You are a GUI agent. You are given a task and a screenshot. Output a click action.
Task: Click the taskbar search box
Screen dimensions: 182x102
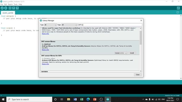tap(29, 99)
